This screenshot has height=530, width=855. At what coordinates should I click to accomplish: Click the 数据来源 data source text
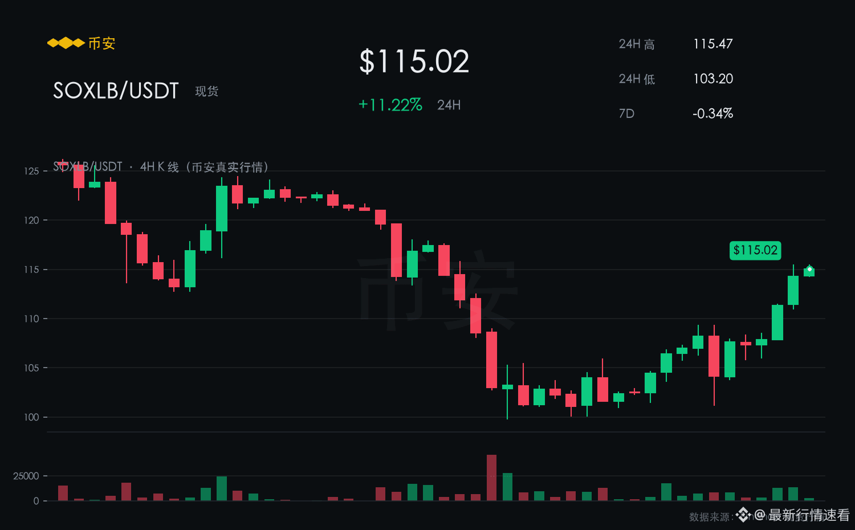(x=710, y=517)
